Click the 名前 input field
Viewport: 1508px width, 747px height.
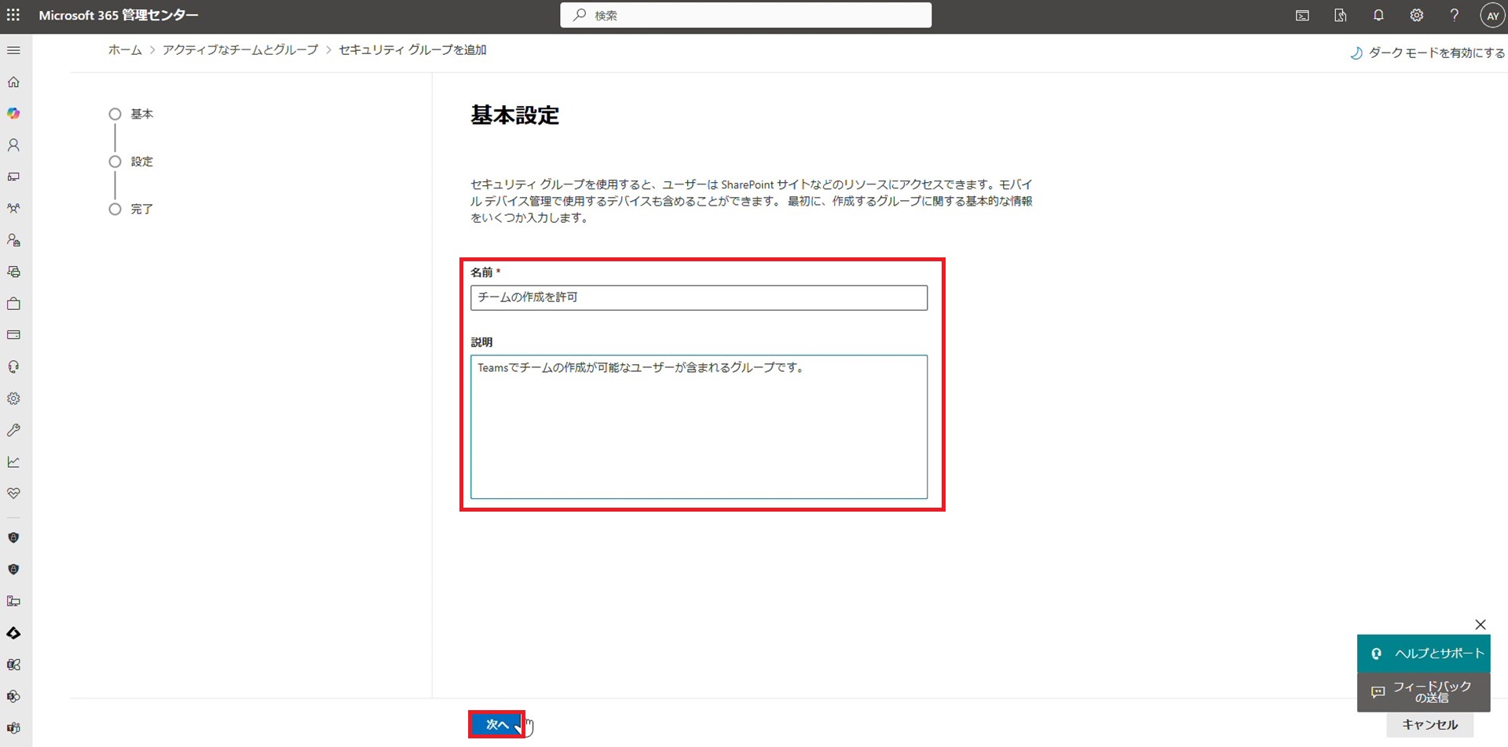tap(698, 297)
